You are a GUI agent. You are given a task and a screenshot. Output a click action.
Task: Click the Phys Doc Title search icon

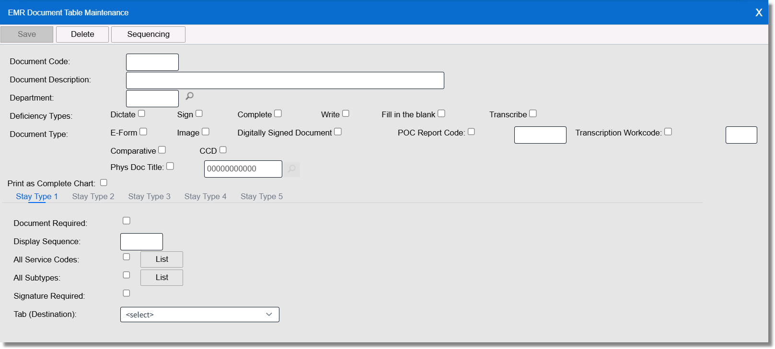292,169
